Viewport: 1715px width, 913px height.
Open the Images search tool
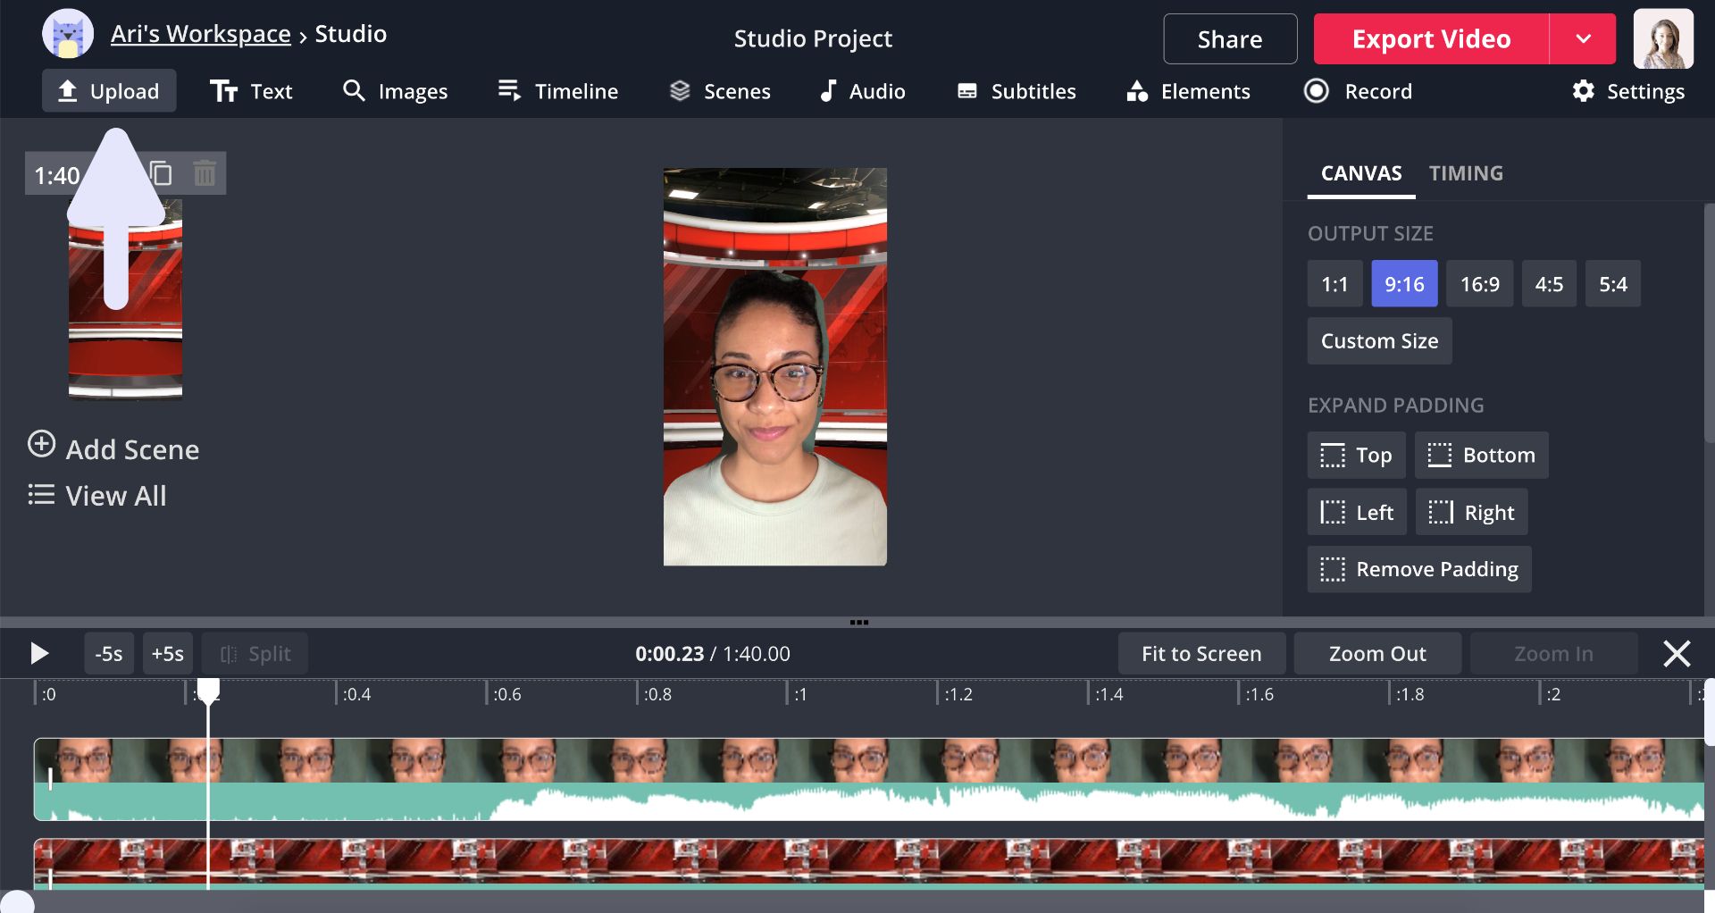395,91
